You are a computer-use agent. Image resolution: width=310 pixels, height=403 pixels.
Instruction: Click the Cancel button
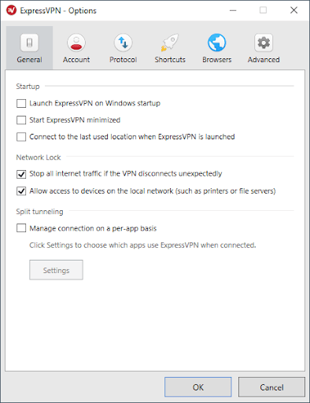click(271, 387)
